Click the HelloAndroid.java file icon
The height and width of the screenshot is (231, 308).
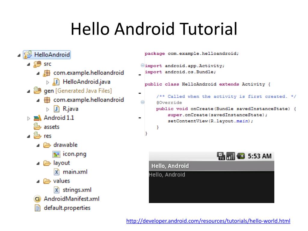(56, 82)
